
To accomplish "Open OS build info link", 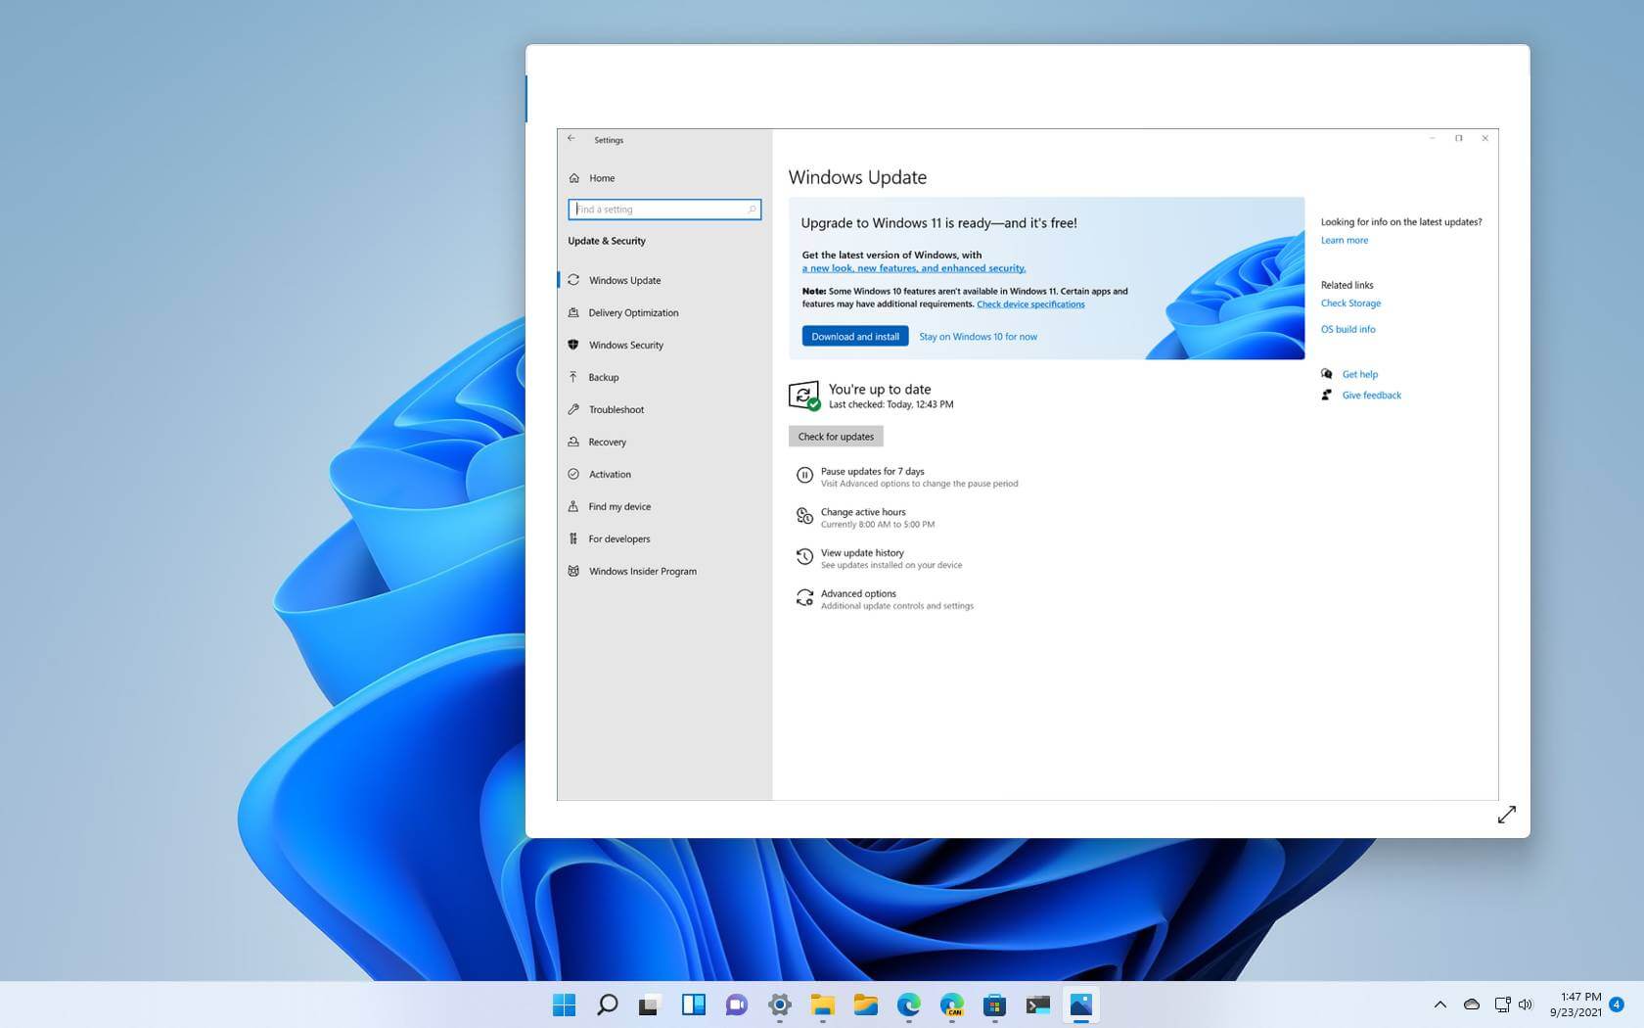I will (1347, 330).
